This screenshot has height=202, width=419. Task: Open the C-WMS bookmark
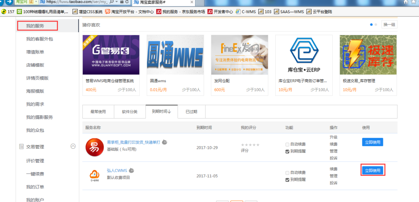coord(246,12)
